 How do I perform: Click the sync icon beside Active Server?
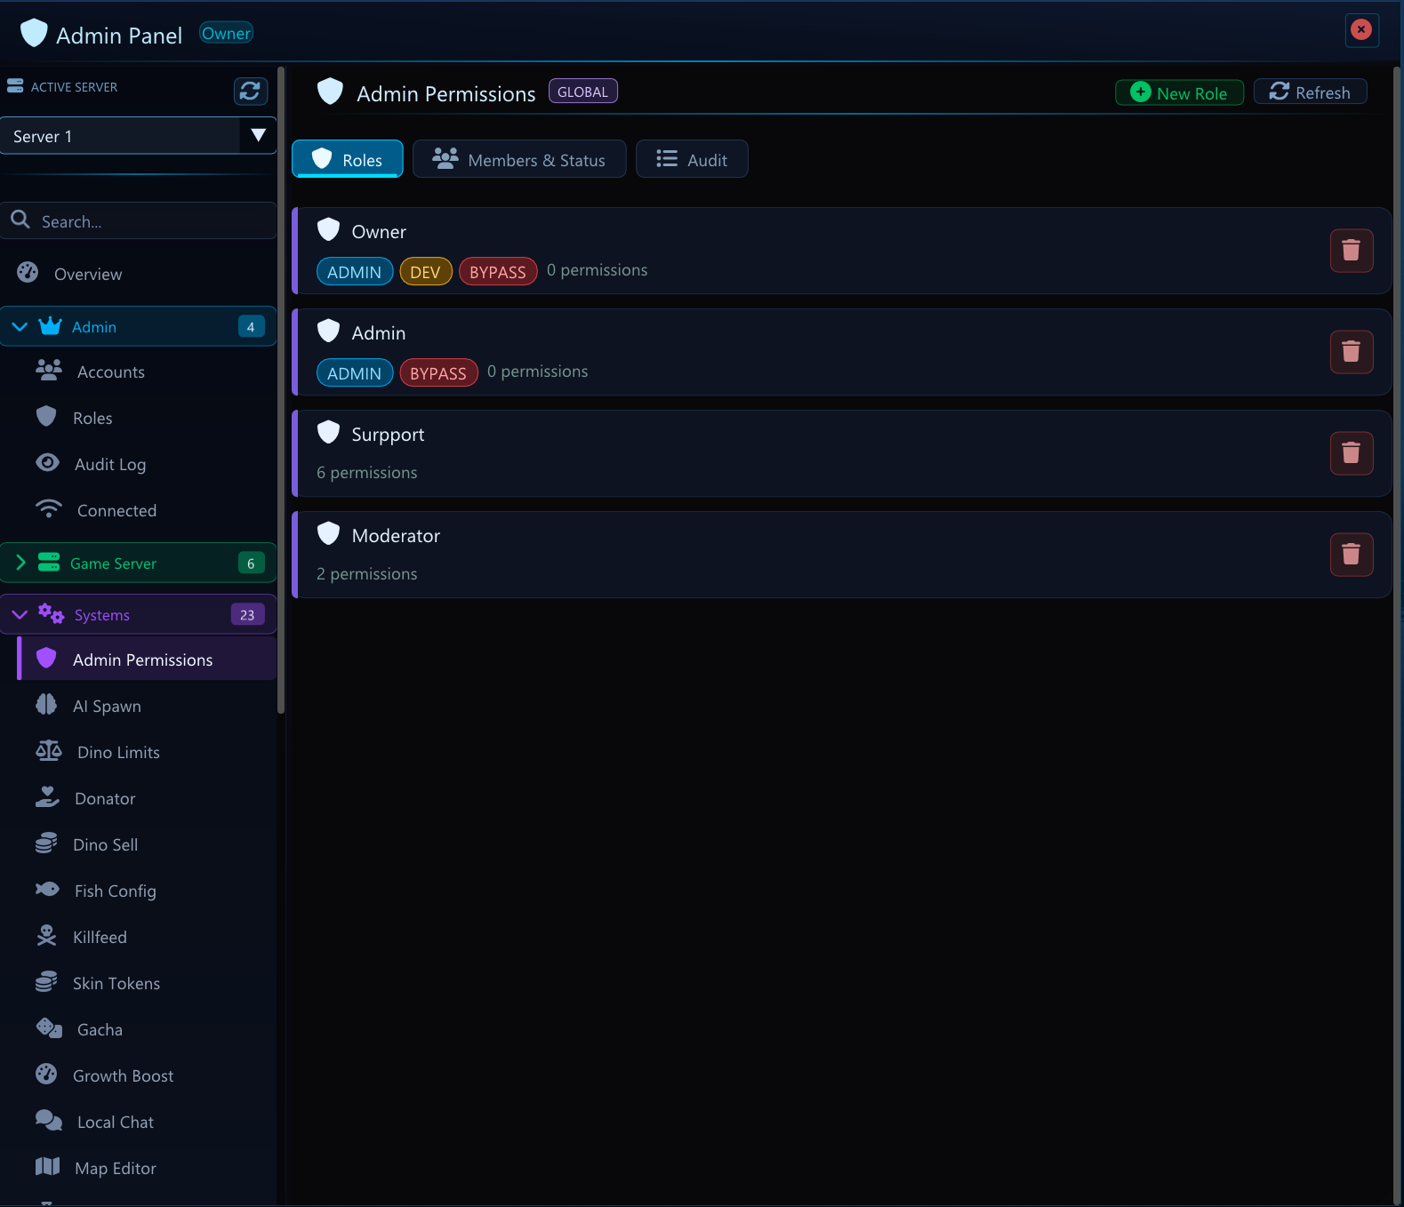[250, 91]
